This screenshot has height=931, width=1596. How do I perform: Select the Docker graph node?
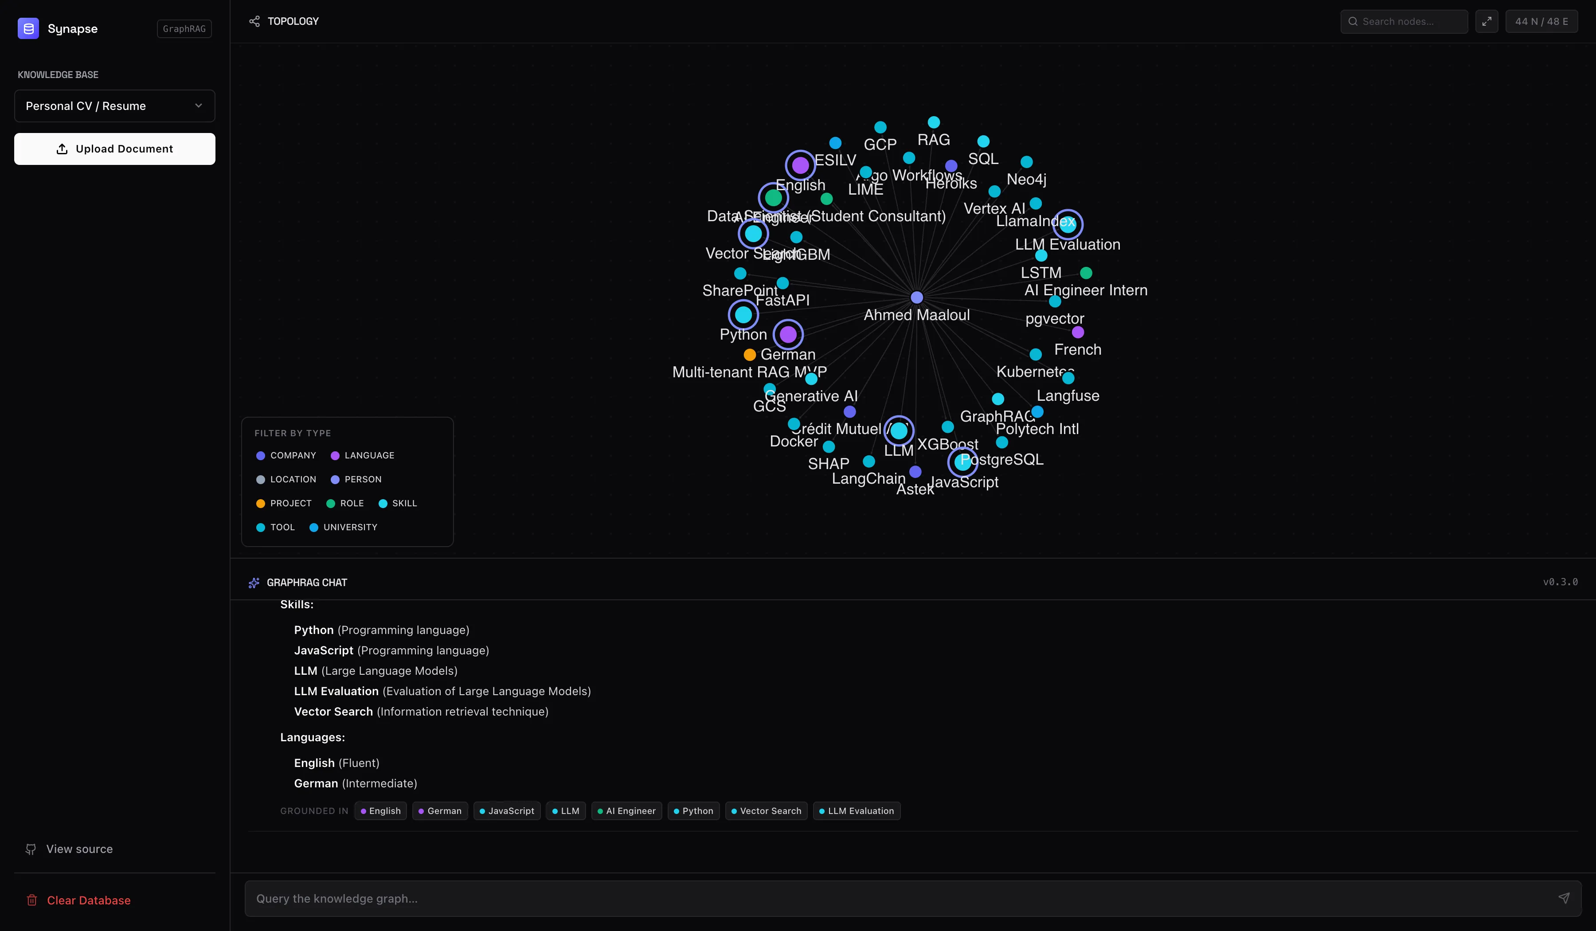[x=794, y=424]
